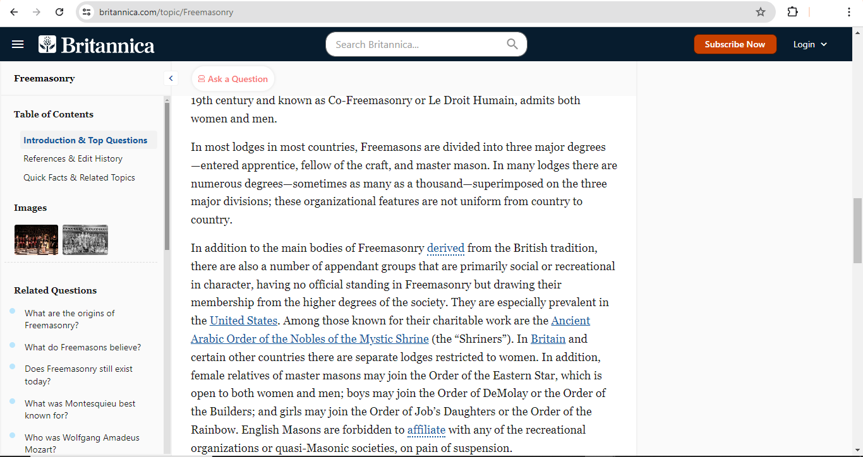The width and height of the screenshot is (863, 457).
Task: Click the Subscribe Now button
Action: (735, 44)
